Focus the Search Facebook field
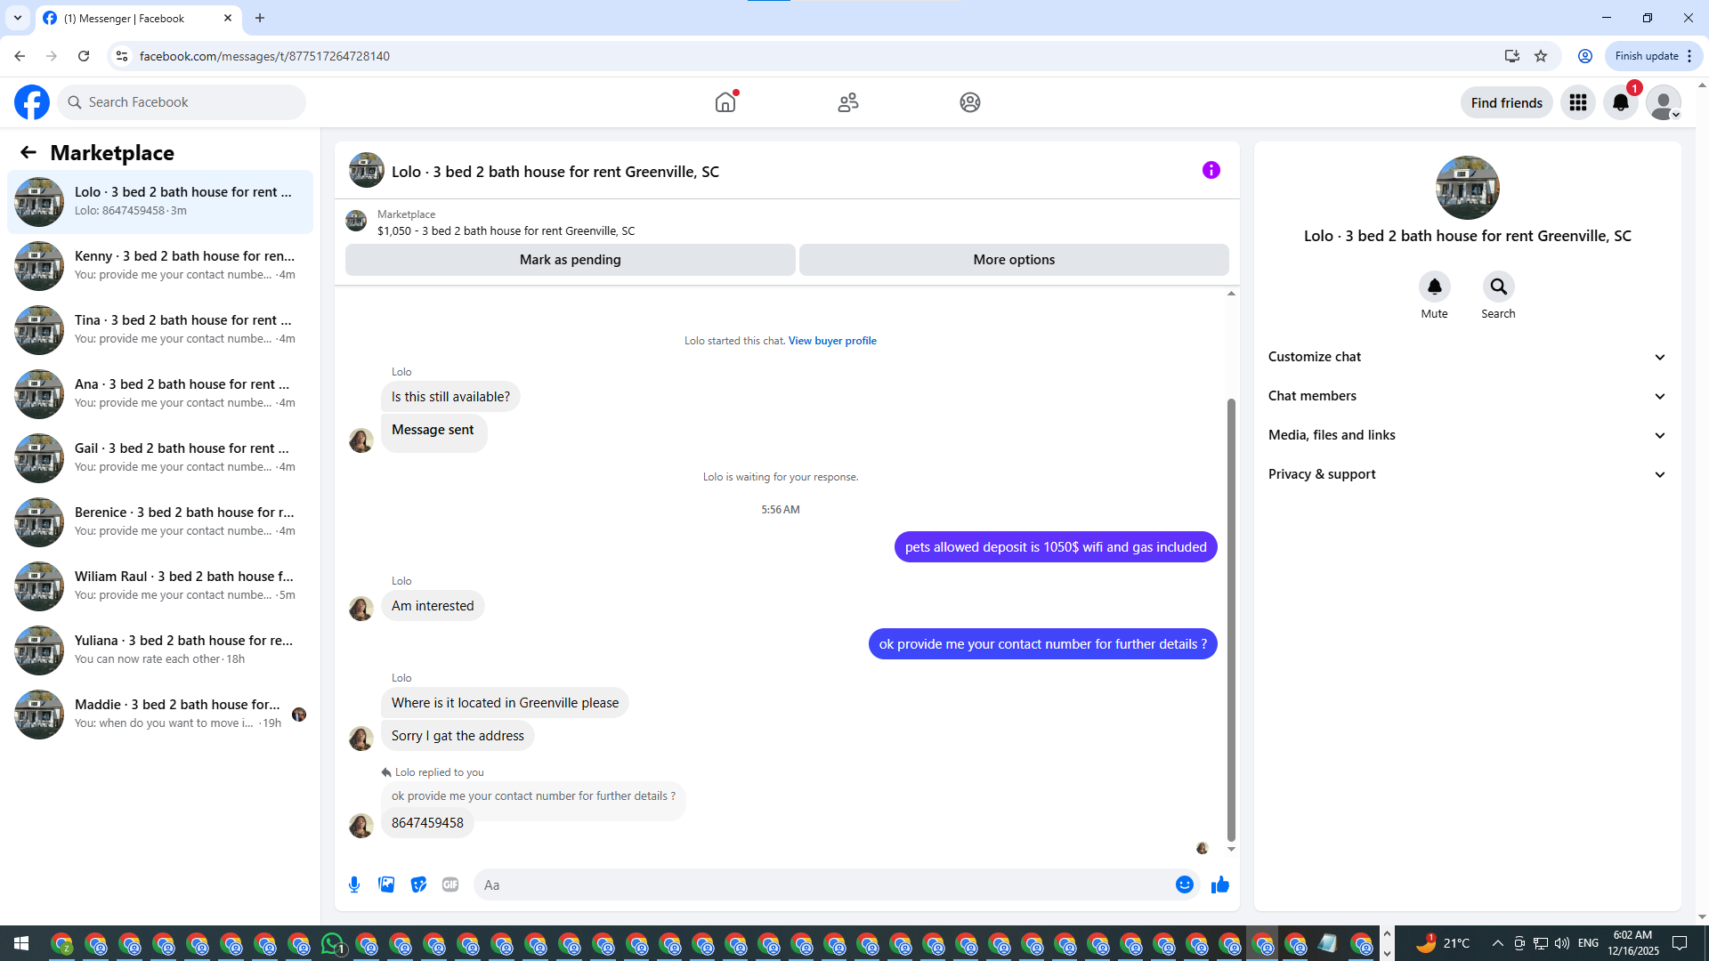The height and width of the screenshot is (961, 1709). (182, 102)
